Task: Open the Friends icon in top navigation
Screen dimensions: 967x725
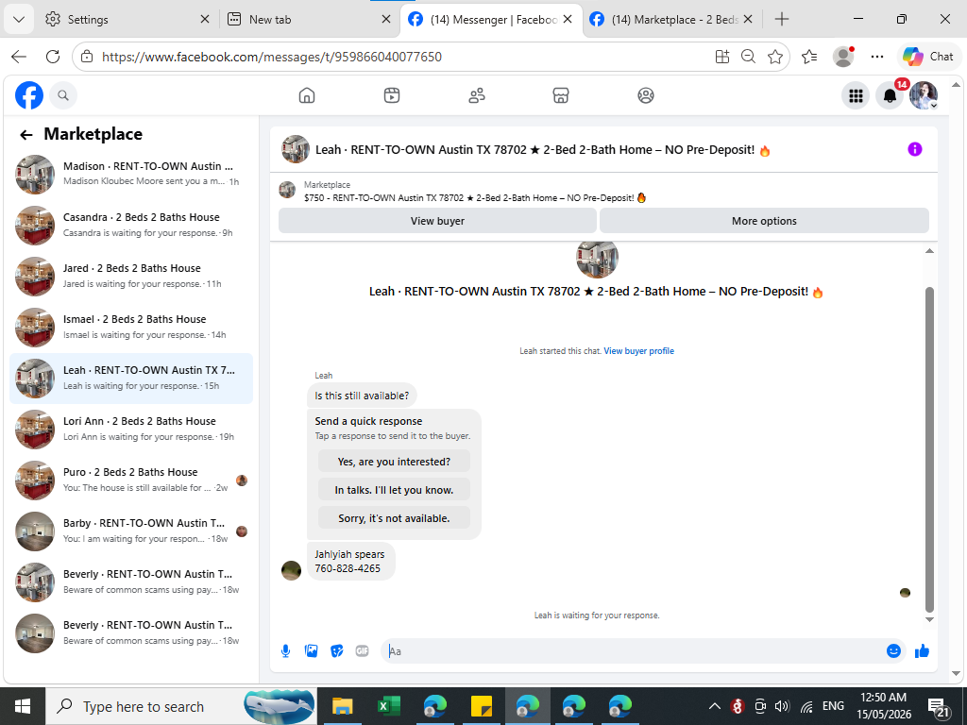Action: (477, 95)
